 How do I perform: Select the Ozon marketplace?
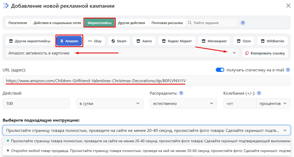(x=243, y=41)
